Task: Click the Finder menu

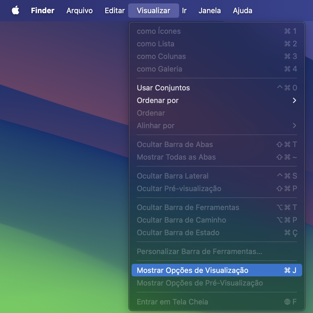Action: [42, 11]
